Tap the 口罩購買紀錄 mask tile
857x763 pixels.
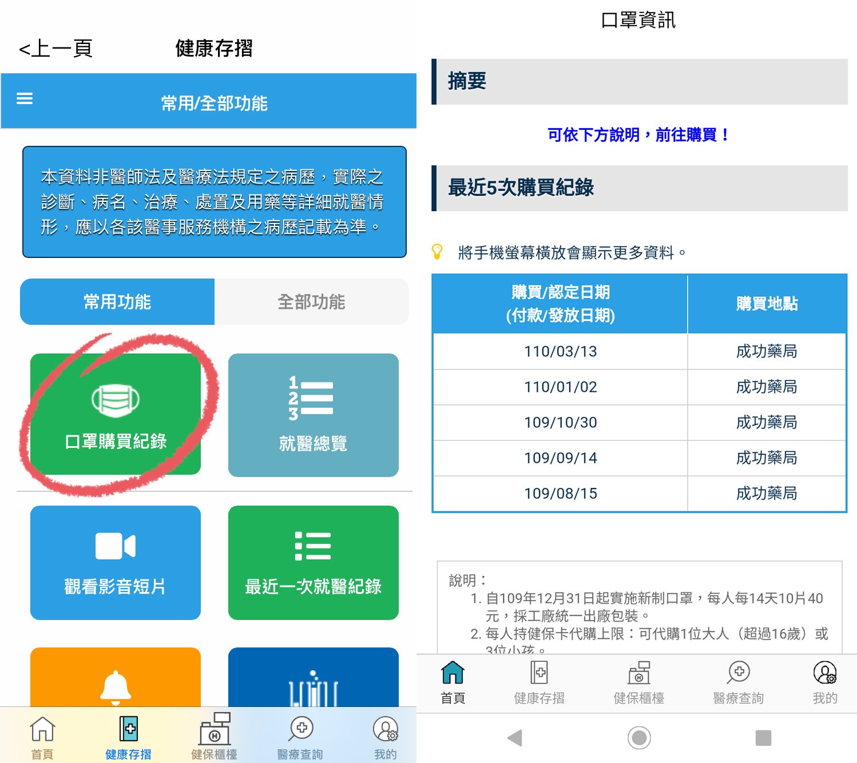(x=116, y=414)
